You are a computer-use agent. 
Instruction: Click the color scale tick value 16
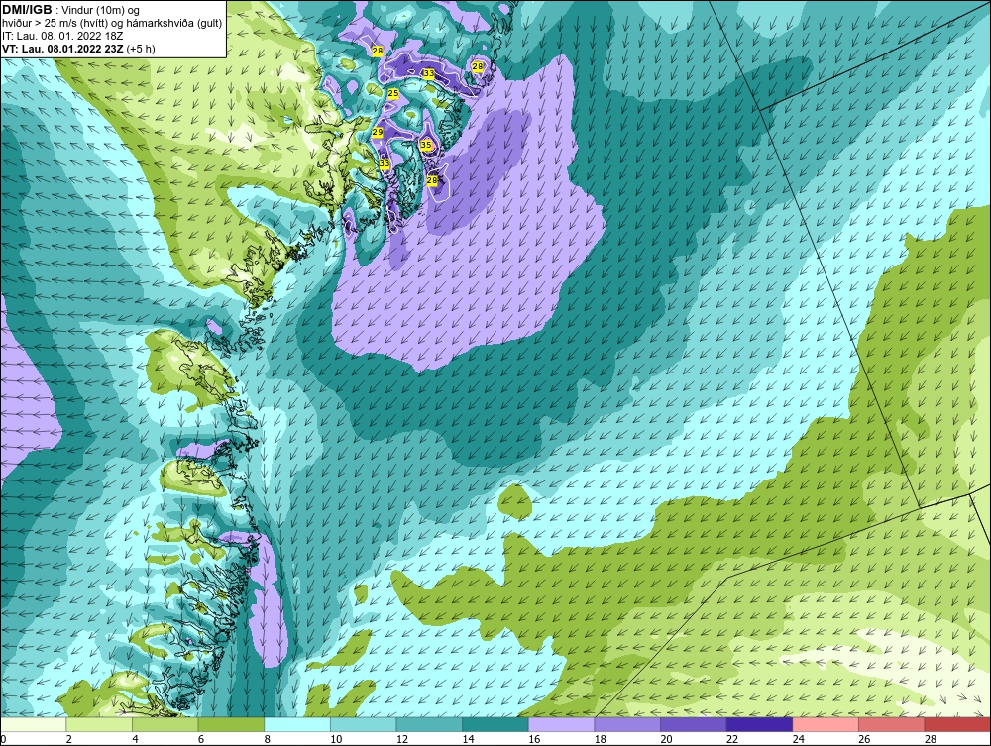click(x=534, y=739)
